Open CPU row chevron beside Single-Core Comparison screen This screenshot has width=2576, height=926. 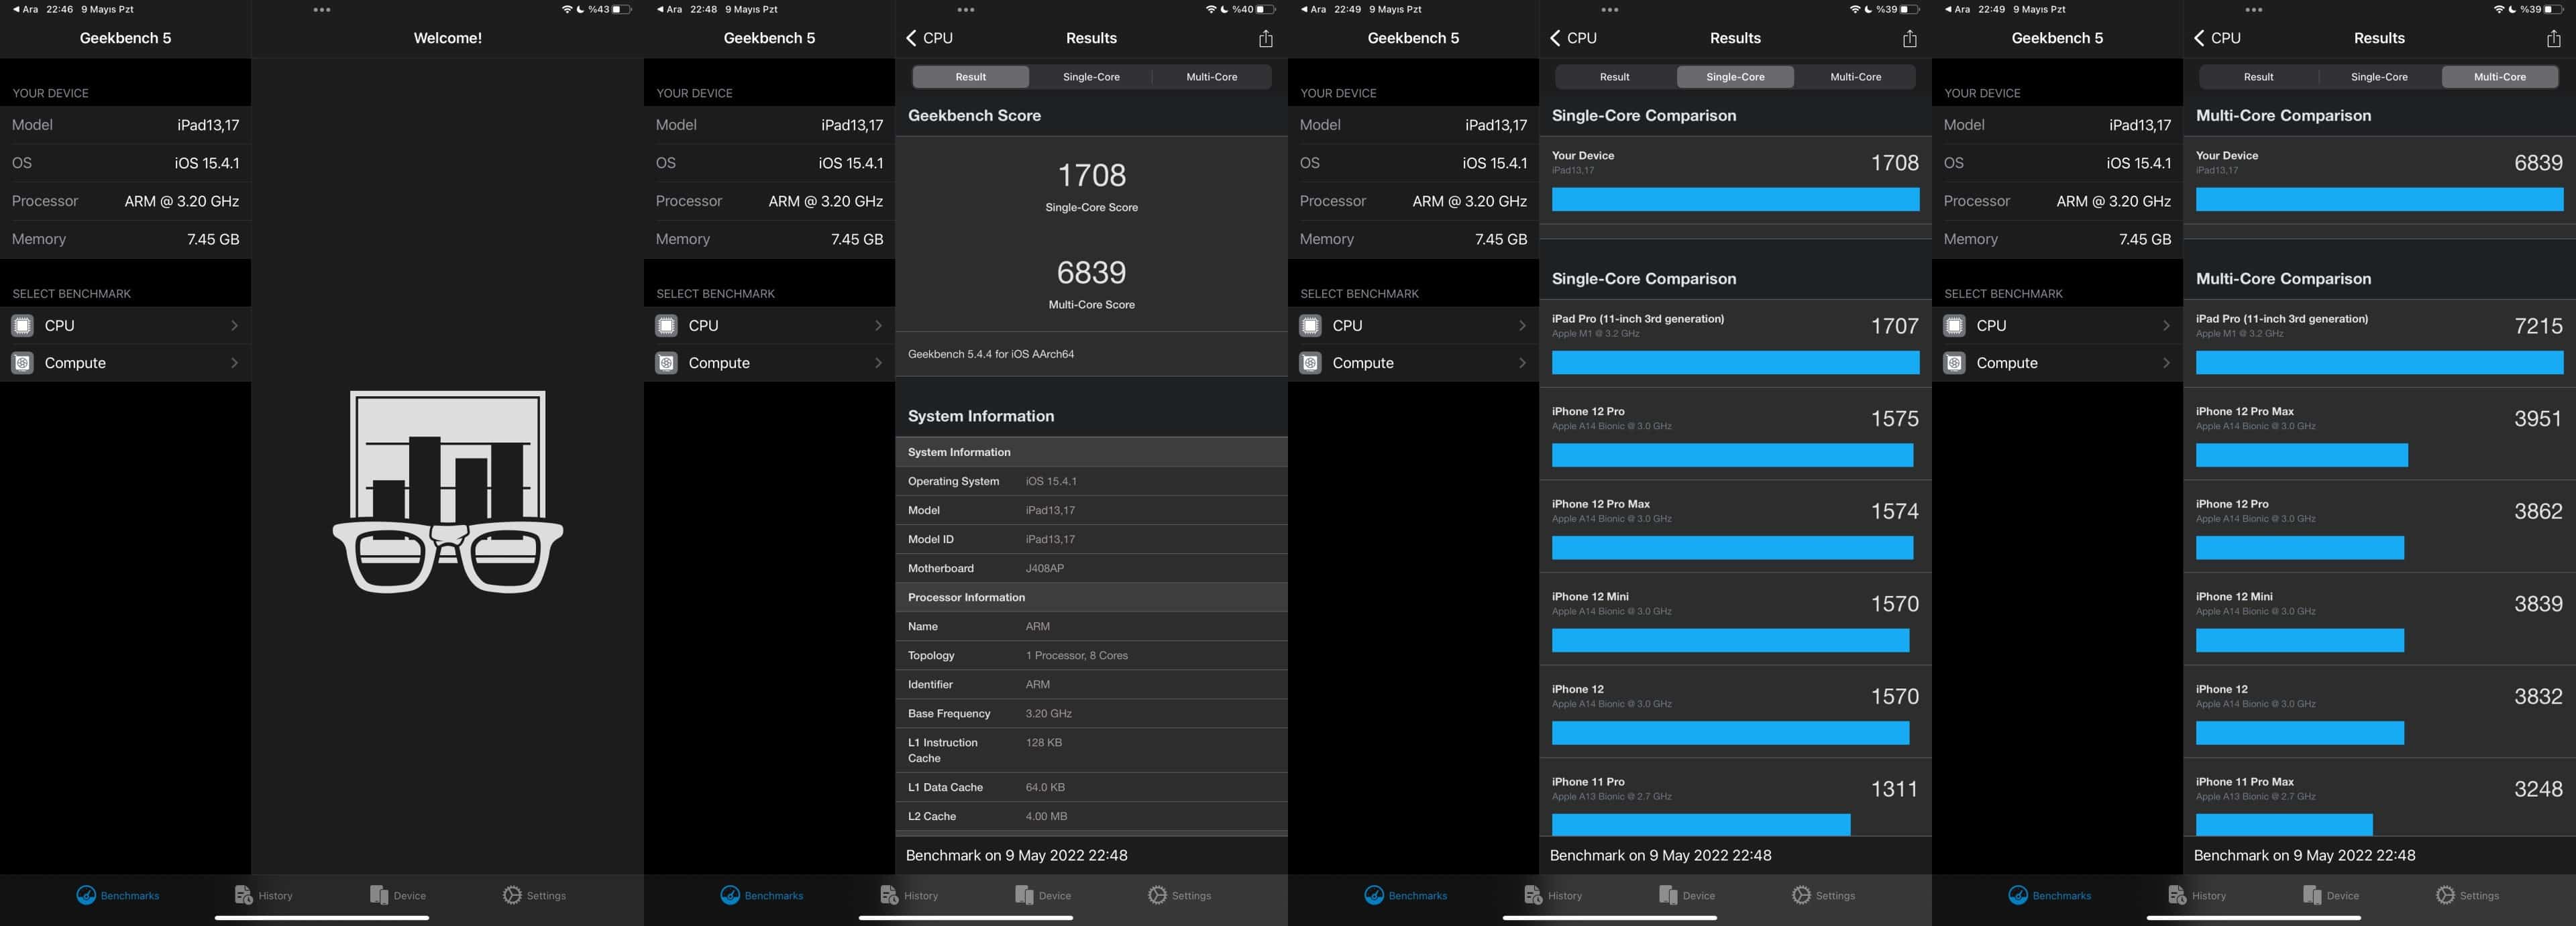(x=1522, y=325)
